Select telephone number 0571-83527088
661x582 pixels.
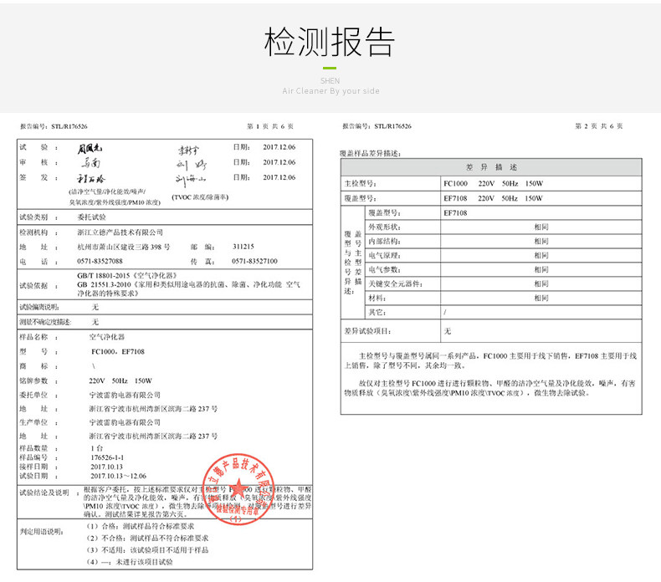coord(100,261)
